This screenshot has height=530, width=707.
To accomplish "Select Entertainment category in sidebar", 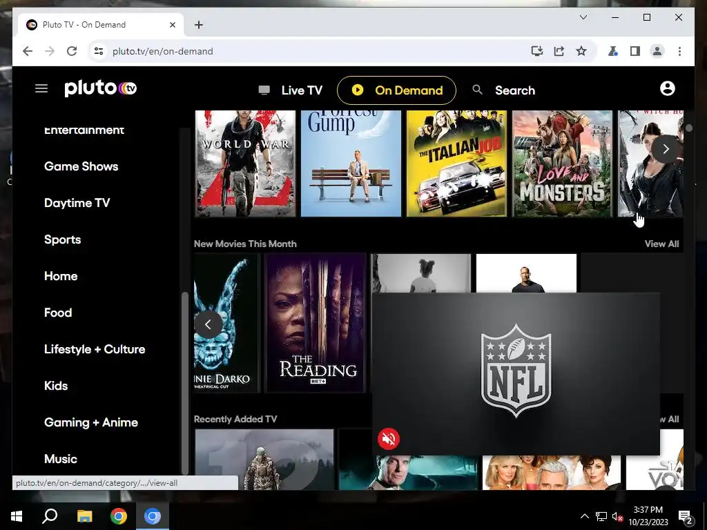I will click(84, 130).
